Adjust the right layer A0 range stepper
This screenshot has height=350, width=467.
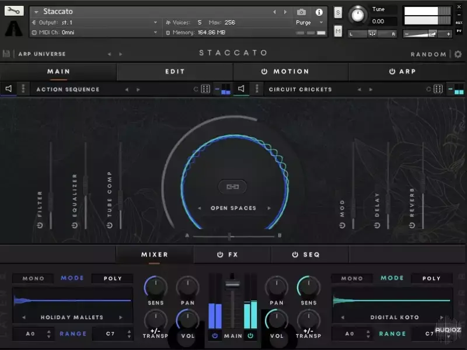coord(368,334)
